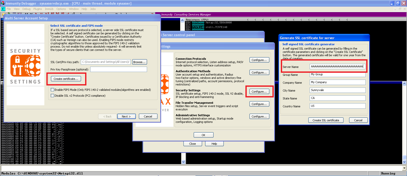This screenshot has width=407, height=176.
Task: Click the SSL Cert/Priv Key path field
Action: 106,62
